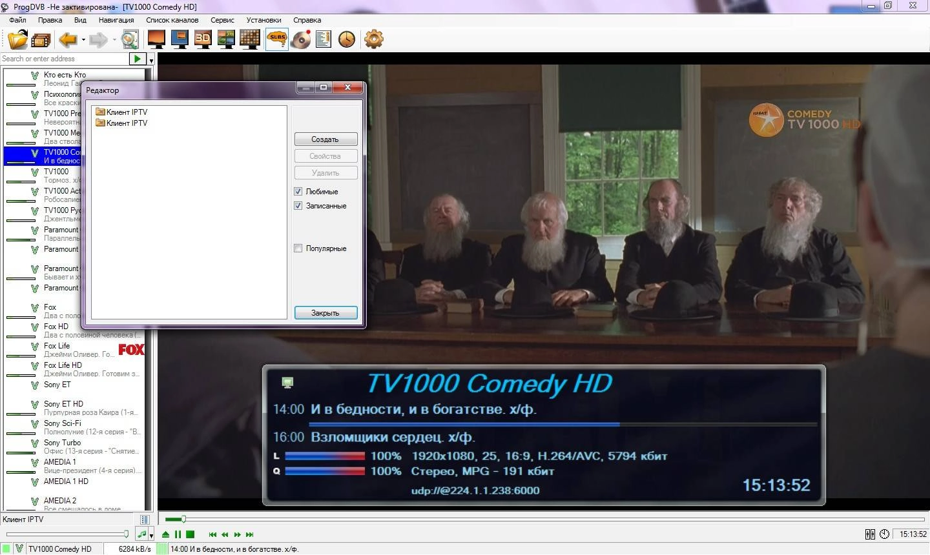Select first Клиент IPTV folder in Редактор
930x555 pixels.
click(121, 112)
